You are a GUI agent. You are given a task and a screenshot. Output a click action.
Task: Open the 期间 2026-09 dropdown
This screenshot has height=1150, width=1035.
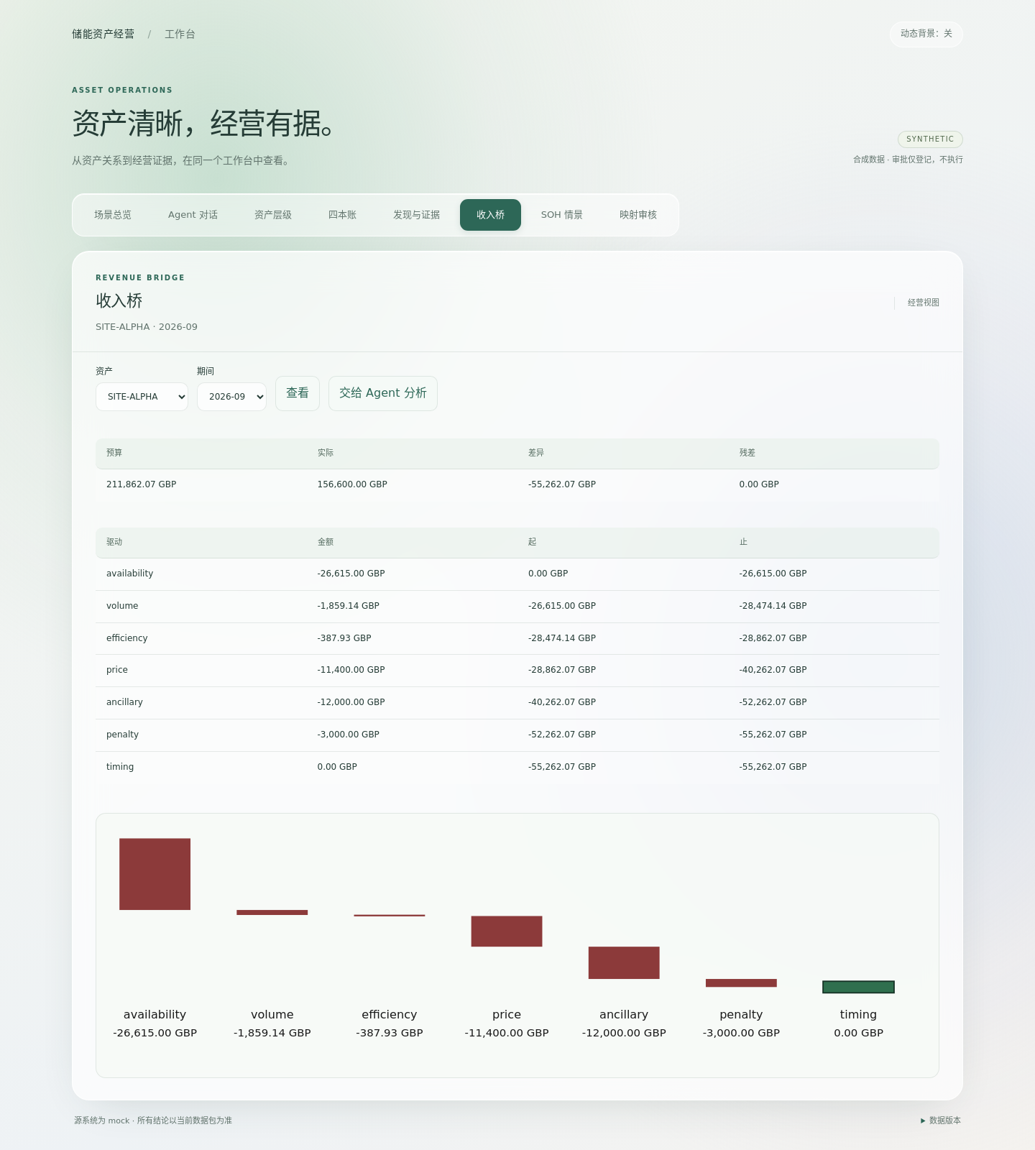point(231,397)
